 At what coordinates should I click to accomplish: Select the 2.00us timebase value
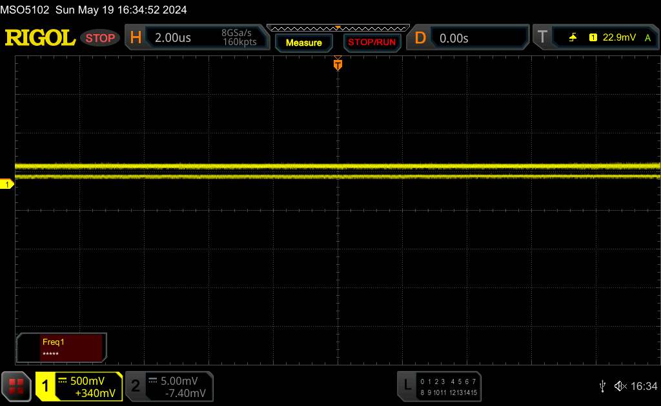click(x=173, y=38)
